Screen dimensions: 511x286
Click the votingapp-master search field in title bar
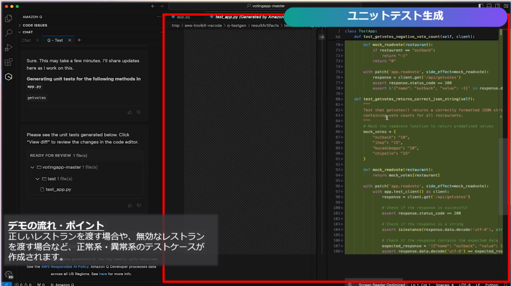[266, 6]
